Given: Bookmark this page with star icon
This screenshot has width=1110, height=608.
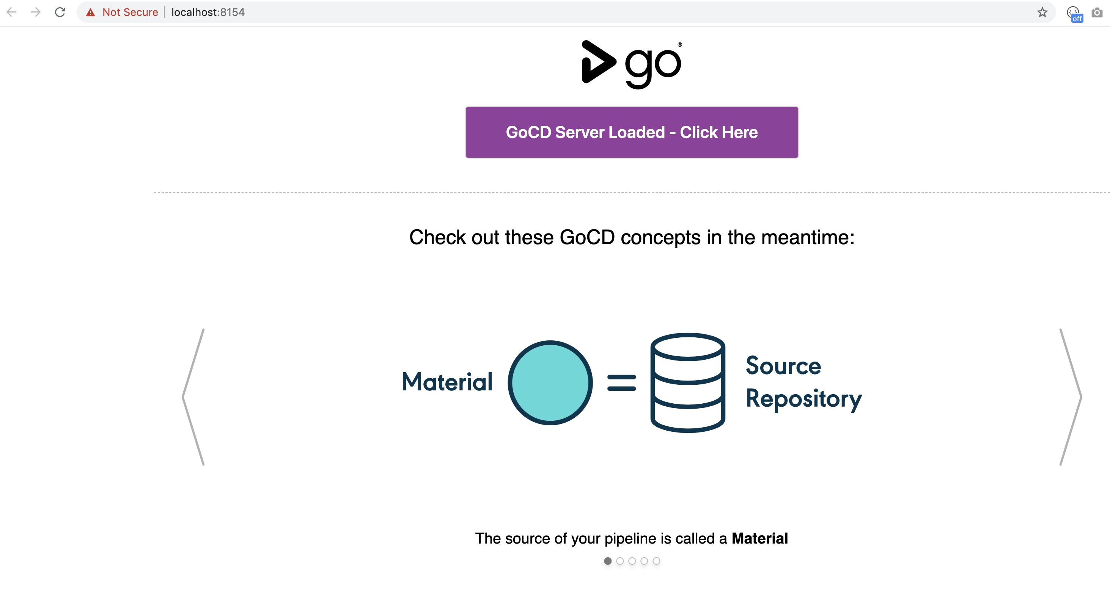Looking at the screenshot, I should click(1042, 12).
